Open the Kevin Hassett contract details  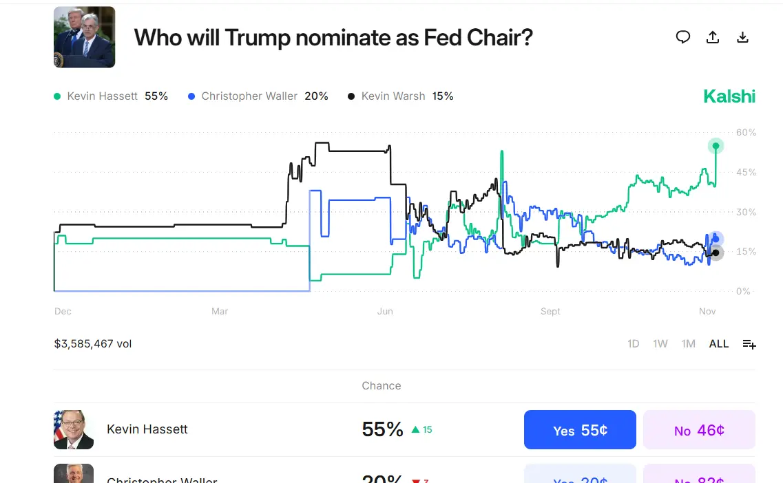[147, 429]
